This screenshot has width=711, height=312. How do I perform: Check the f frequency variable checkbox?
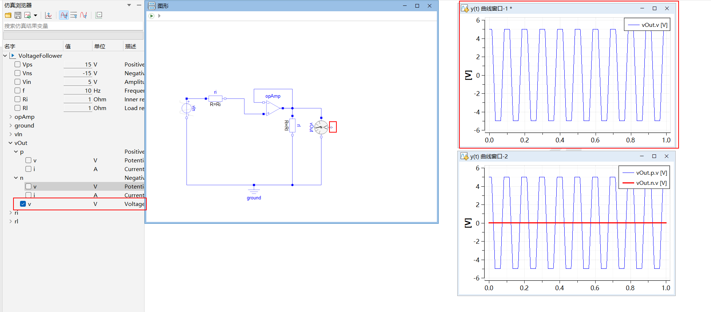coord(17,90)
